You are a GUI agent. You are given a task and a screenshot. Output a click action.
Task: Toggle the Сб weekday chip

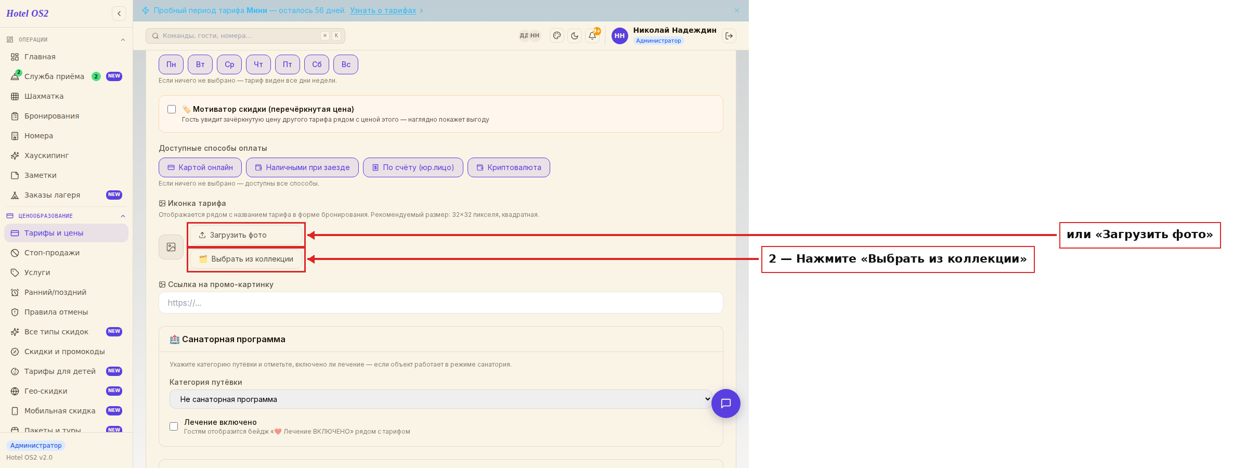tap(317, 64)
